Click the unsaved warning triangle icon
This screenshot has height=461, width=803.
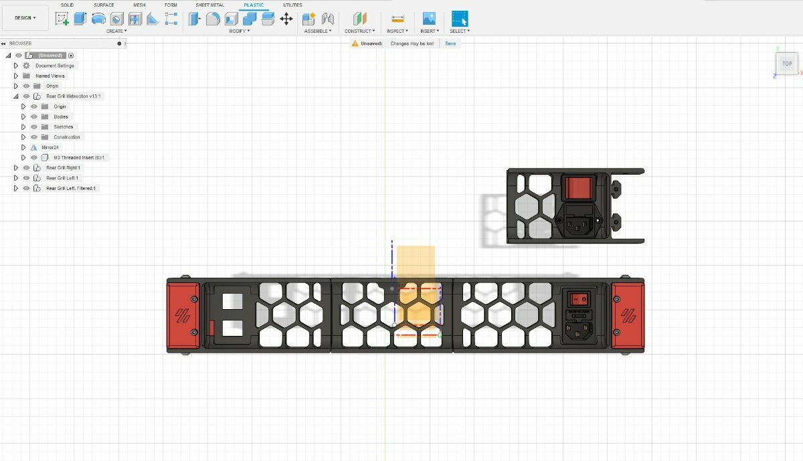point(355,43)
